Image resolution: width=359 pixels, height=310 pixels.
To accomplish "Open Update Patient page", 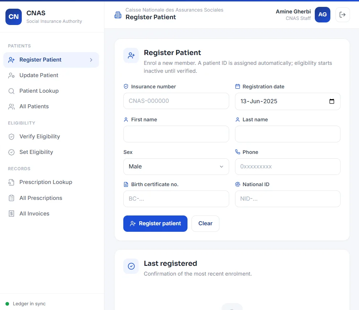I will 51,75.
